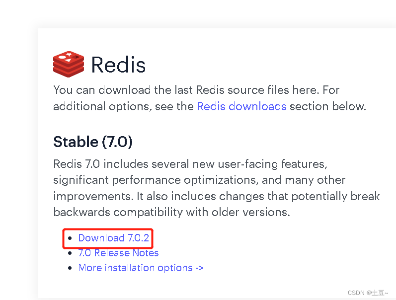Image resolution: width=396 pixels, height=300 pixels.
Task: Click the line 'backwards compatibility with older versions'
Action: (x=172, y=212)
